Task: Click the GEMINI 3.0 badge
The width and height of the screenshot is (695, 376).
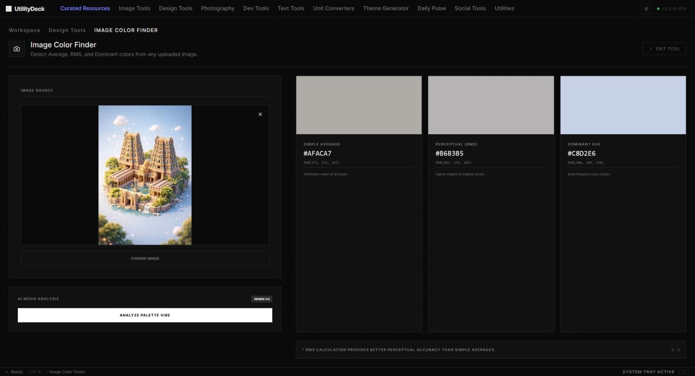Action: coord(261,299)
